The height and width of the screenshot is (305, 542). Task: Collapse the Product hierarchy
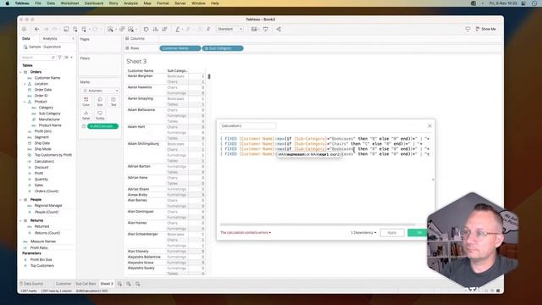pyautogui.click(x=25, y=102)
